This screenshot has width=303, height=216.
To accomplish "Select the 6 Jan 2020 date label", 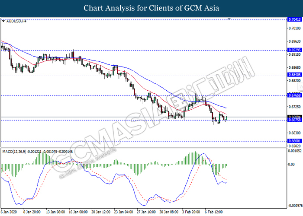I will [9, 212].
